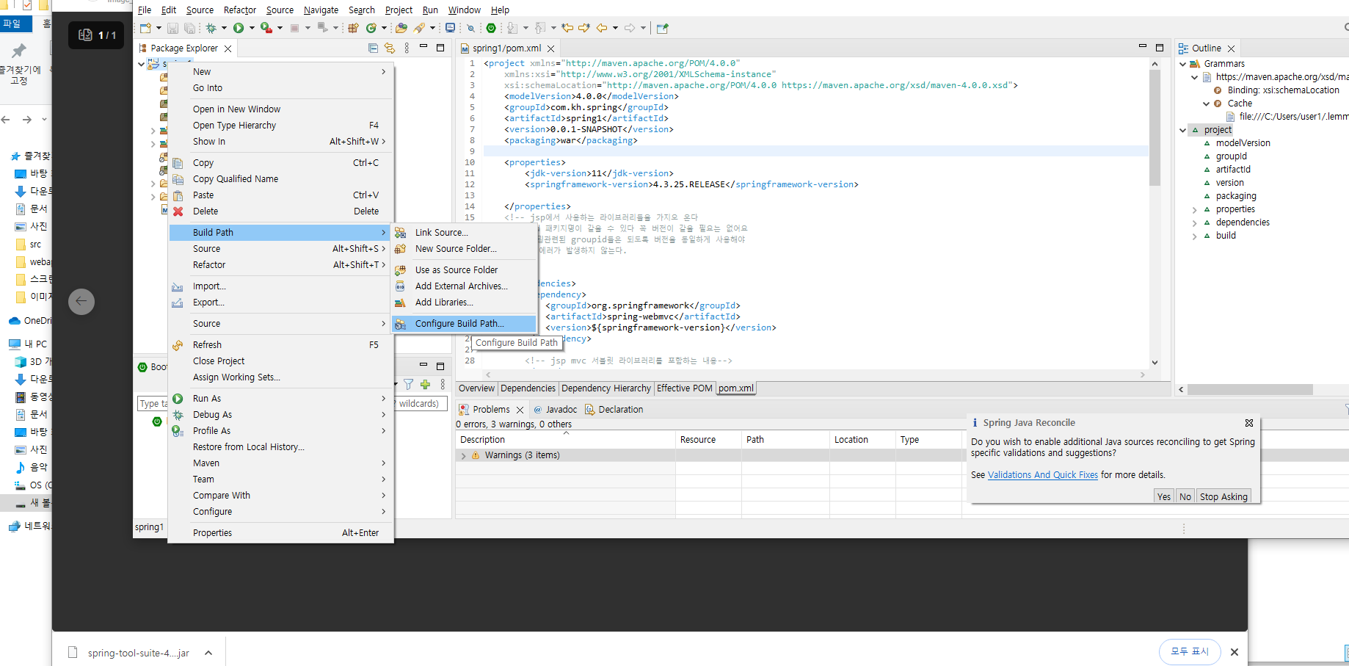Toggle the filter funnel in Boot Dashboard

point(409,385)
